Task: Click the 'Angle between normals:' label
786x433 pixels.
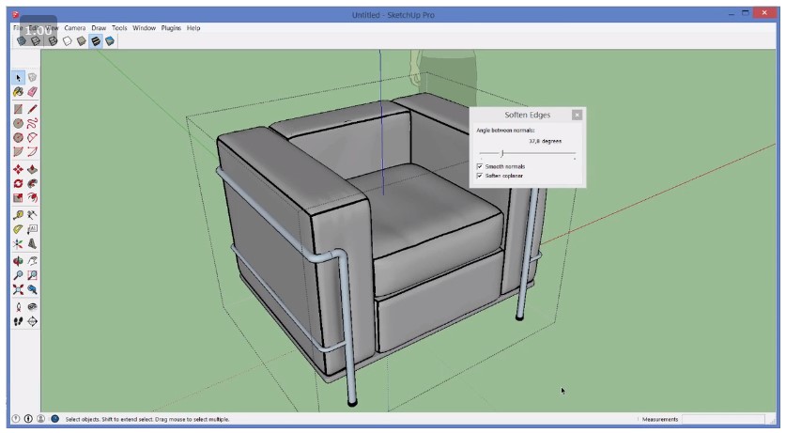Action: click(x=505, y=131)
